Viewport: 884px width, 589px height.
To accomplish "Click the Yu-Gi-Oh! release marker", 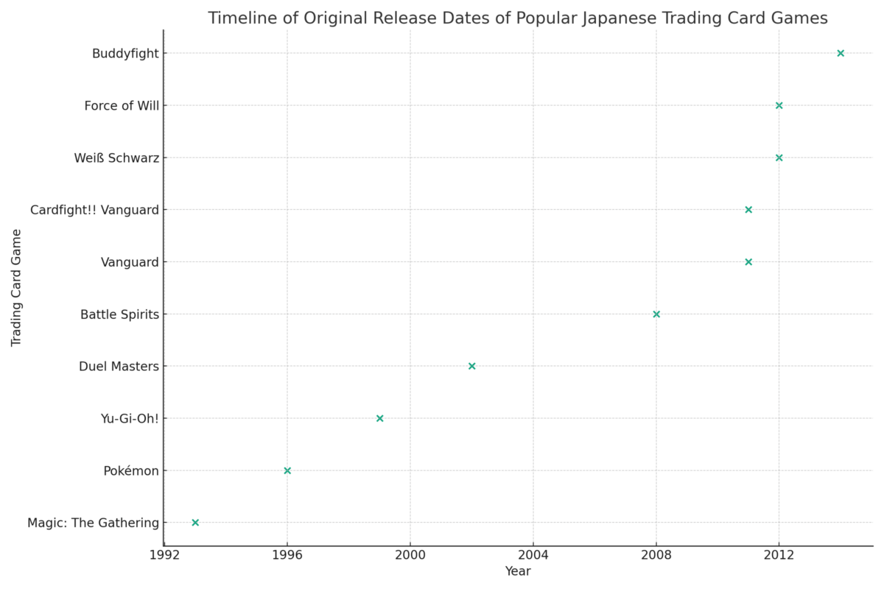I will pos(380,417).
